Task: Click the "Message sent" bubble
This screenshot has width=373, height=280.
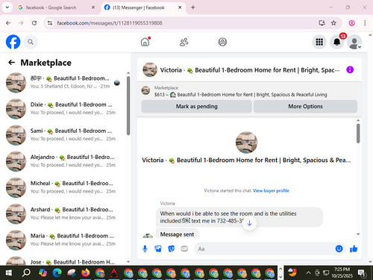Action: click(x=178, y=233)
